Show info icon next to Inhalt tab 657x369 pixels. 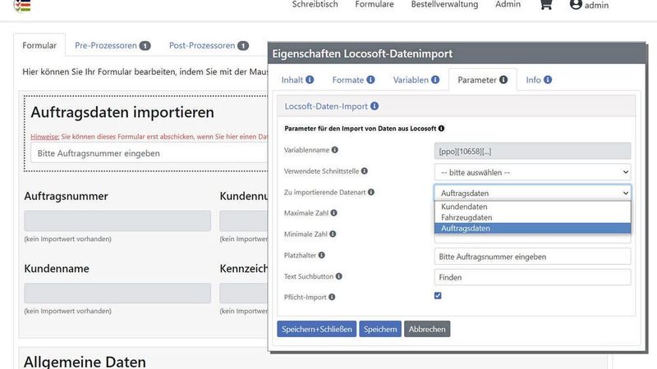click(x=310, y=80)
